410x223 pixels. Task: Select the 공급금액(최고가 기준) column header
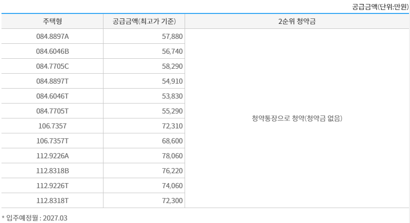[x=144, y=21]
